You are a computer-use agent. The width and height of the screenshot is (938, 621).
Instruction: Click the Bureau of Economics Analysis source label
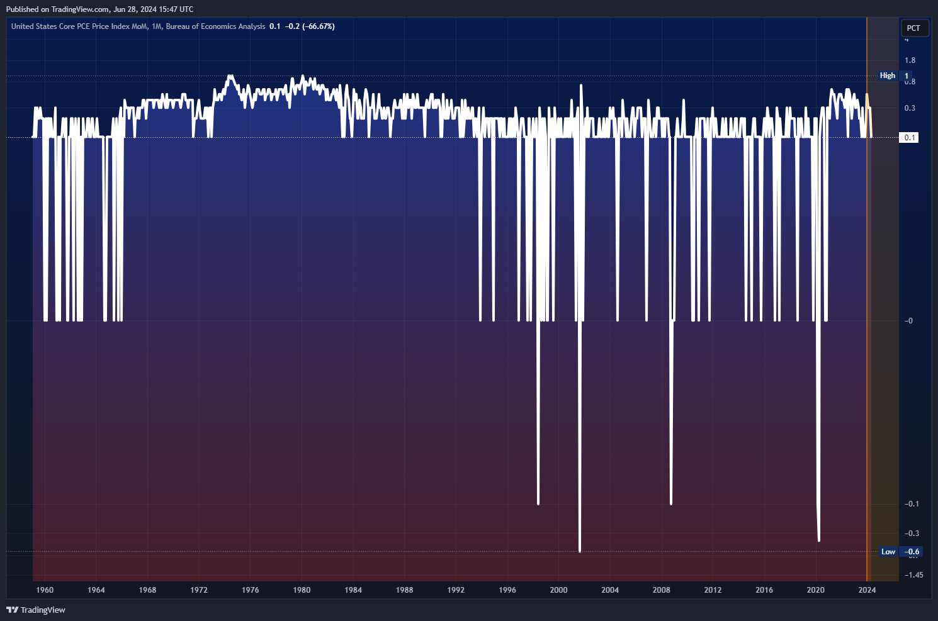pyautogui.click(x=215, y=26)
